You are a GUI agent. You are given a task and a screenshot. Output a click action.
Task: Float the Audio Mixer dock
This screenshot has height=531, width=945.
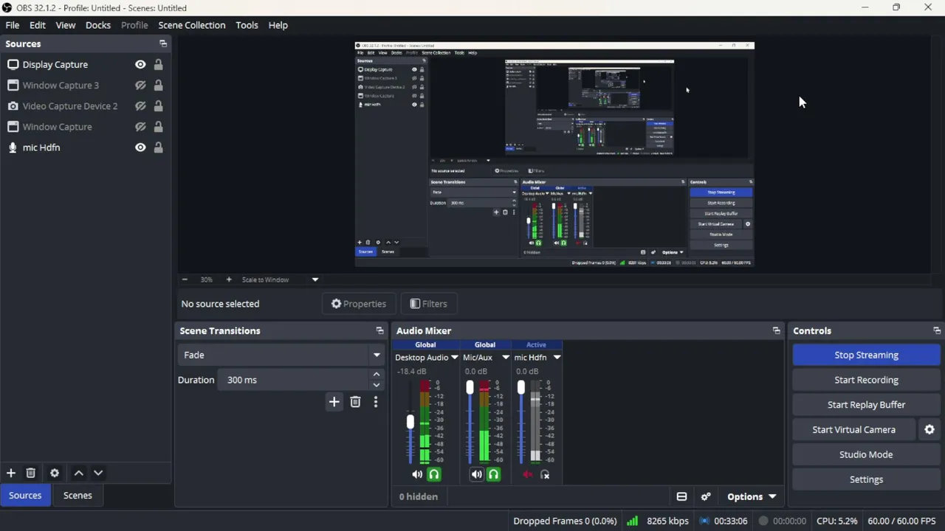point(776,330)
